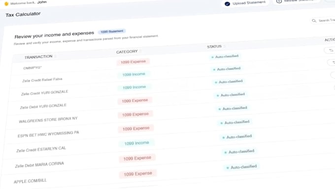Image resolution: width=335 pixels, height=189 pixels.
Task: Click 1099 Expense badge for Zelle Debit YURI GONZALE
Action: [135, 100]
